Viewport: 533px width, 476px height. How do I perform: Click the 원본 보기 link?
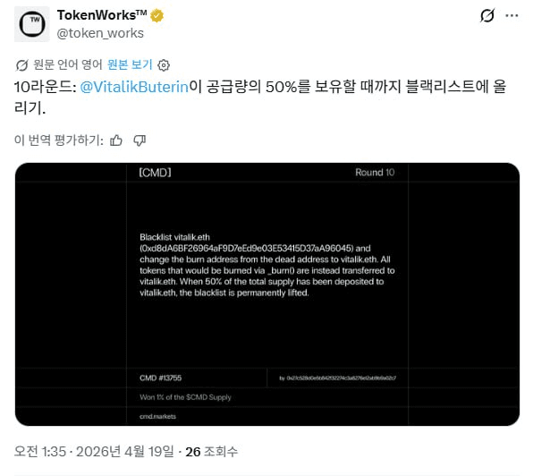[x=130, y=64]
